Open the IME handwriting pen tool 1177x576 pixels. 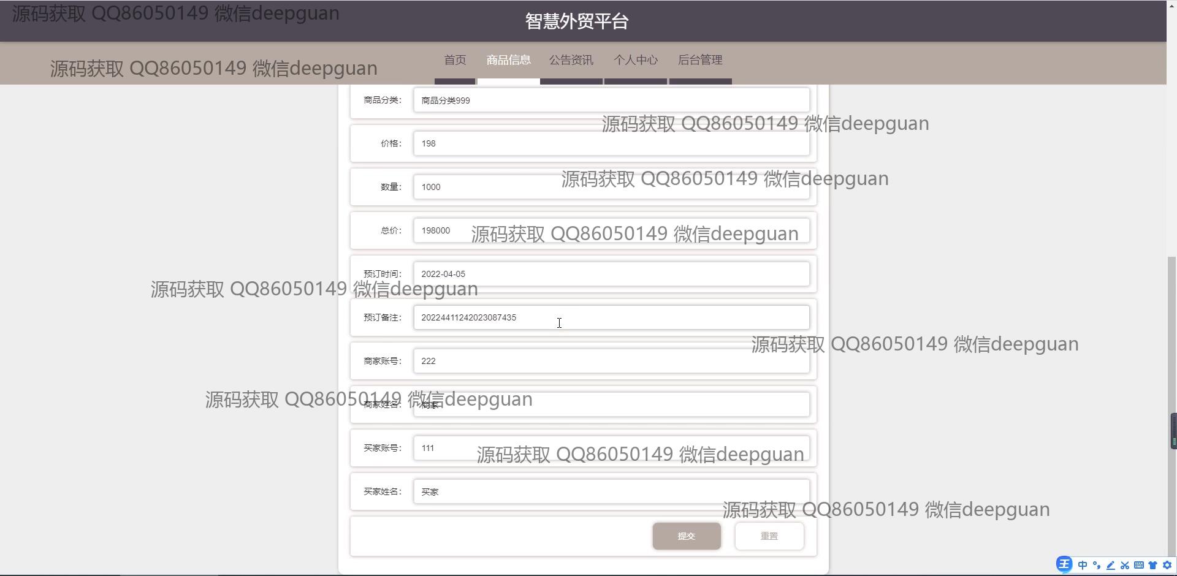coord(1111,565)
